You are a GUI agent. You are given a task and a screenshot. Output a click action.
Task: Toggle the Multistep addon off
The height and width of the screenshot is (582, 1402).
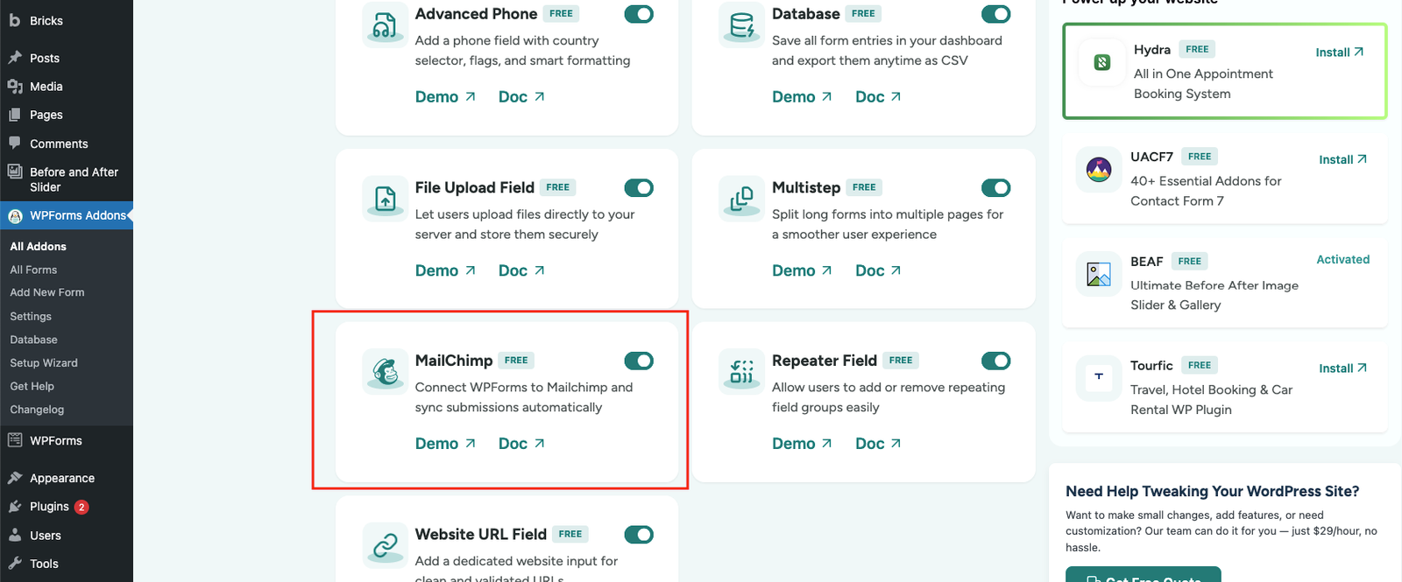[x=995, y=188]
